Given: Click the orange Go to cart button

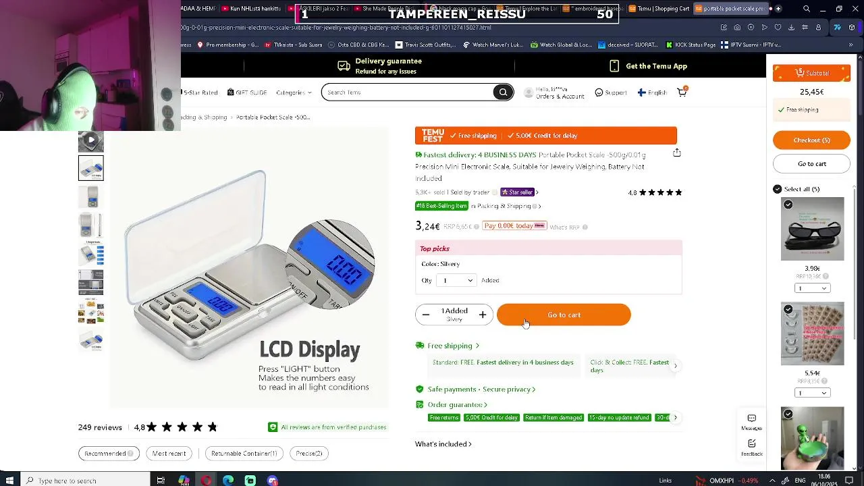Looking at the screenshot, I should 564,315.
